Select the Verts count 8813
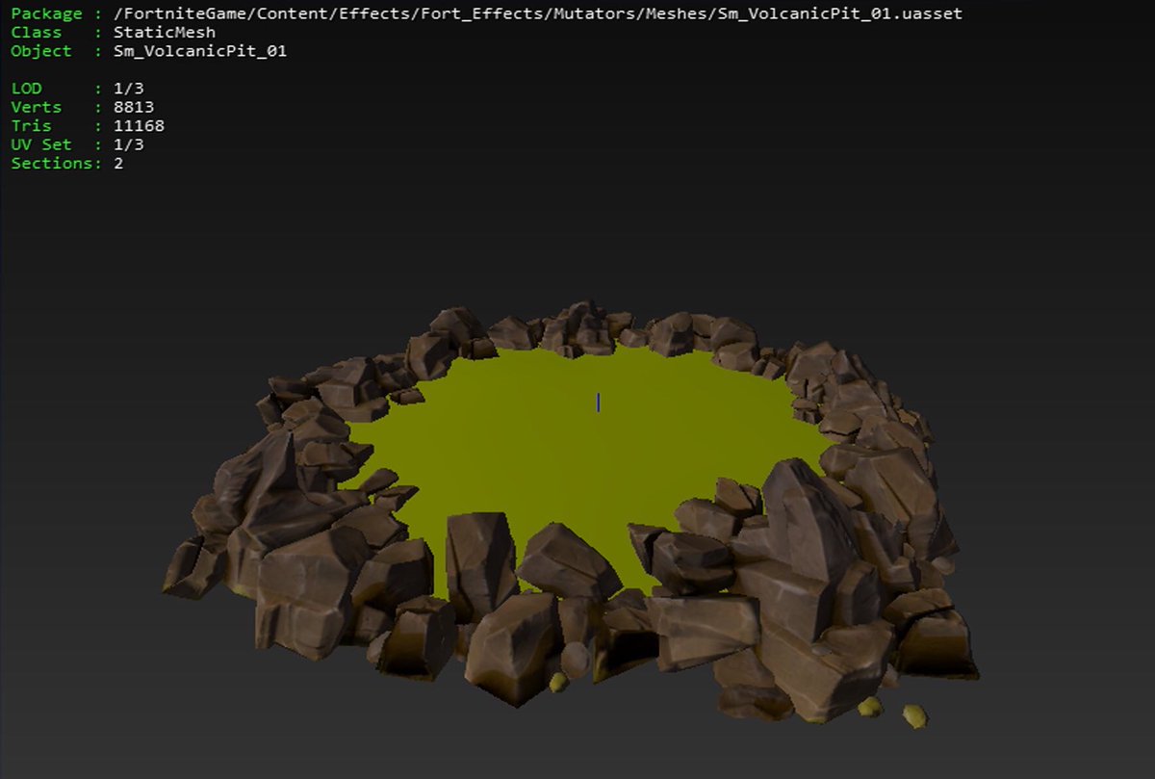The width and height of the screenshot is (1155, 779). tap(134, 107)
